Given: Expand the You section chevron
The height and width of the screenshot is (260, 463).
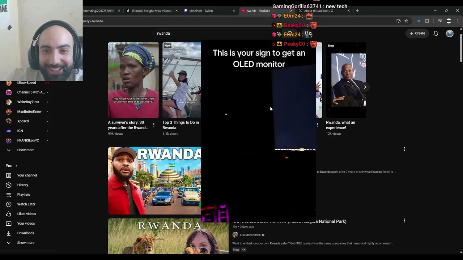Looking at the screenshot, I should (x=16, y=166).
